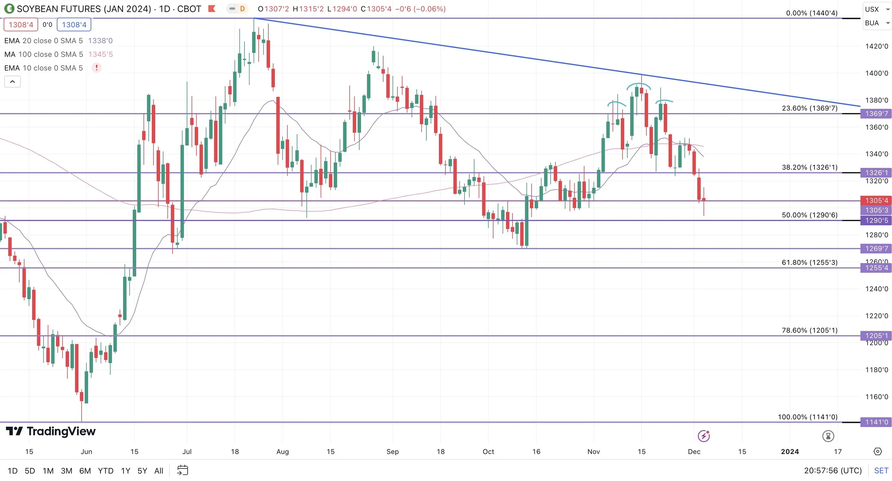Click the hourglass contract expiration icon
This screenshot has width=892, height=481.
click(828, 436)
